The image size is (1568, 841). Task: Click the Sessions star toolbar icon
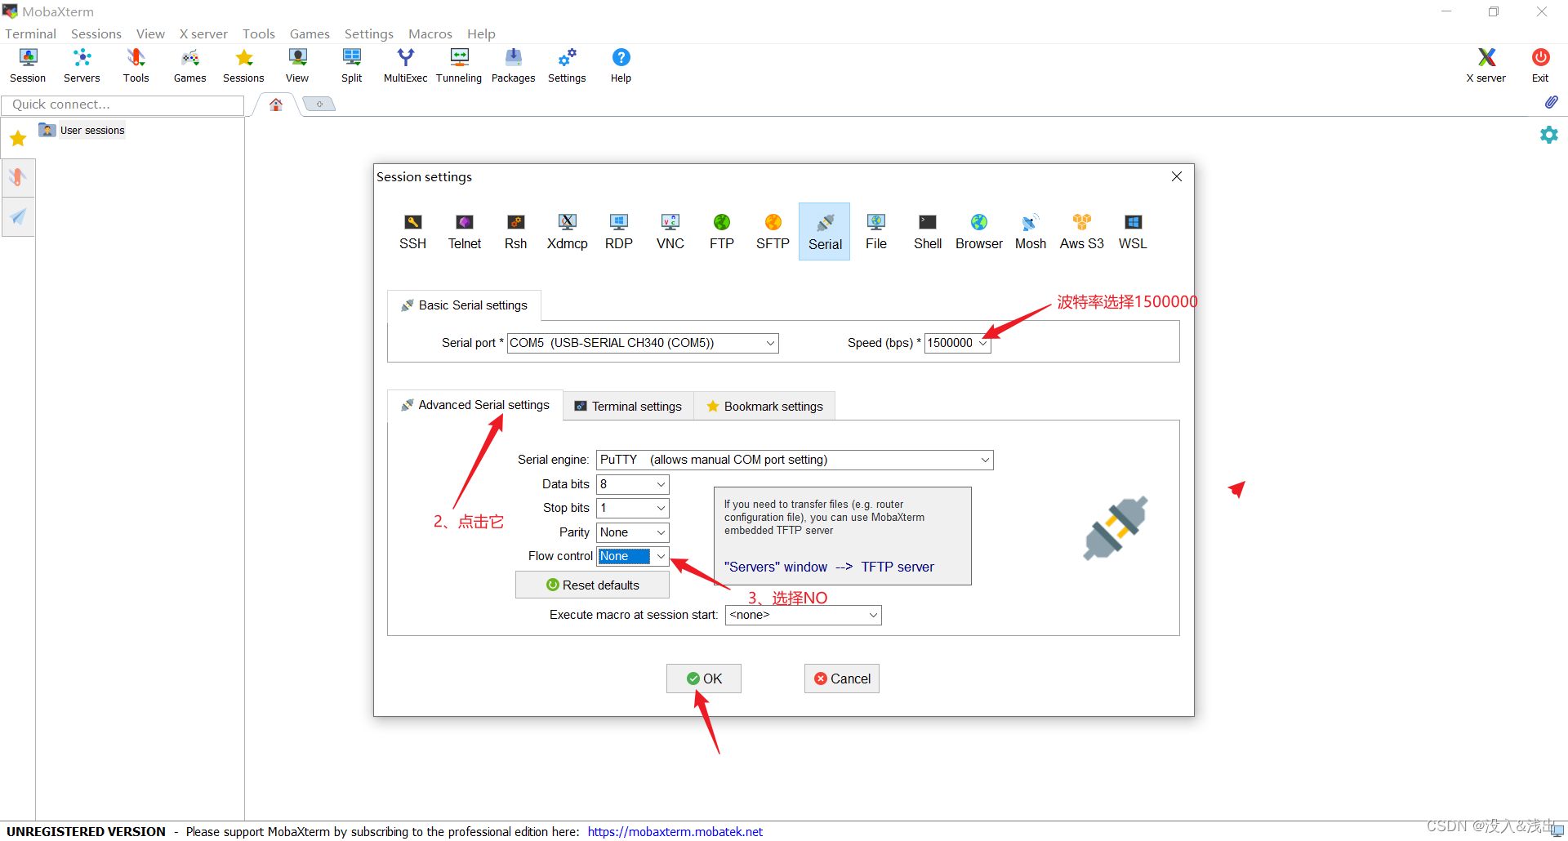243,65
